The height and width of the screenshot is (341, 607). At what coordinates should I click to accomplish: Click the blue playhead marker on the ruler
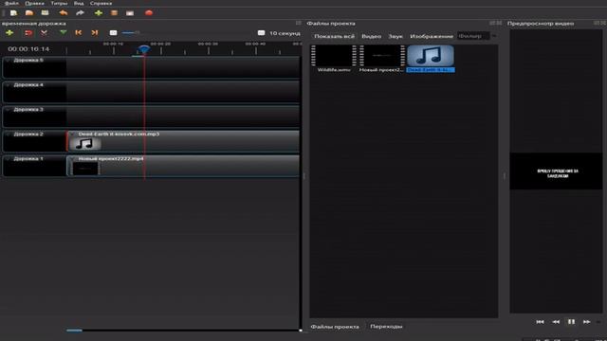143,50
